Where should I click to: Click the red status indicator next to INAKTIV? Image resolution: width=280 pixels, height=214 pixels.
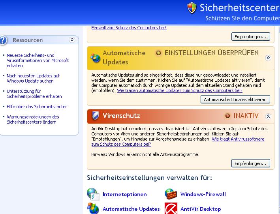coord(227,116)
